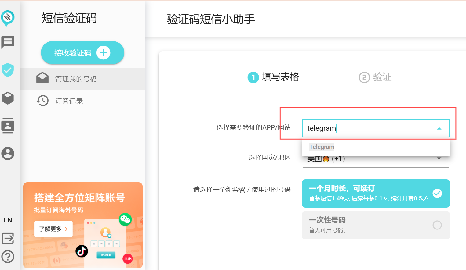Screen dimensions: 466x270
Task: Click the TikTok icon in the banner
Action: coord(82,251)
